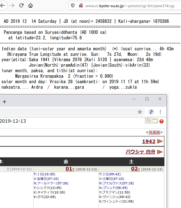Click the Vrscika 28 solar month text
The width and height of the screenshot is (181, 208).
tap(61, 81)
